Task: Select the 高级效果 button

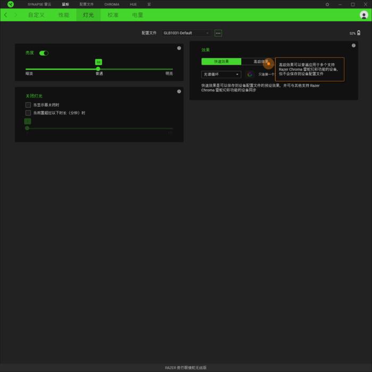Action: 260,62
